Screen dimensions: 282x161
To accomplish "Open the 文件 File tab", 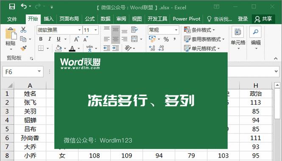I will pyautogui.click(x=12, y=19).
